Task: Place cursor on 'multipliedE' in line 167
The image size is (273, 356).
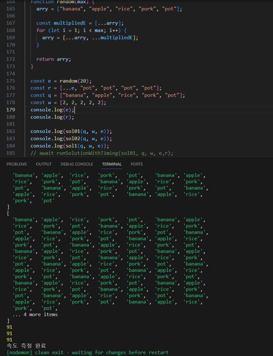Action: 70,23
